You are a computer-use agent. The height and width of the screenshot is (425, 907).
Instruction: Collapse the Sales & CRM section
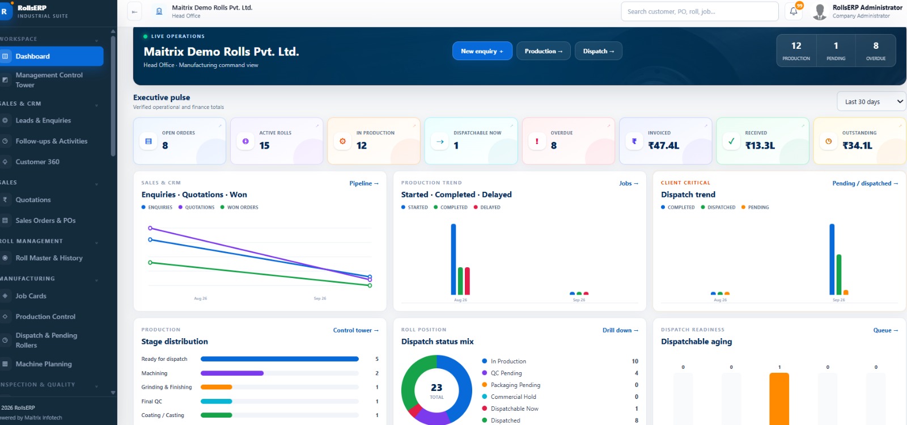96,104
